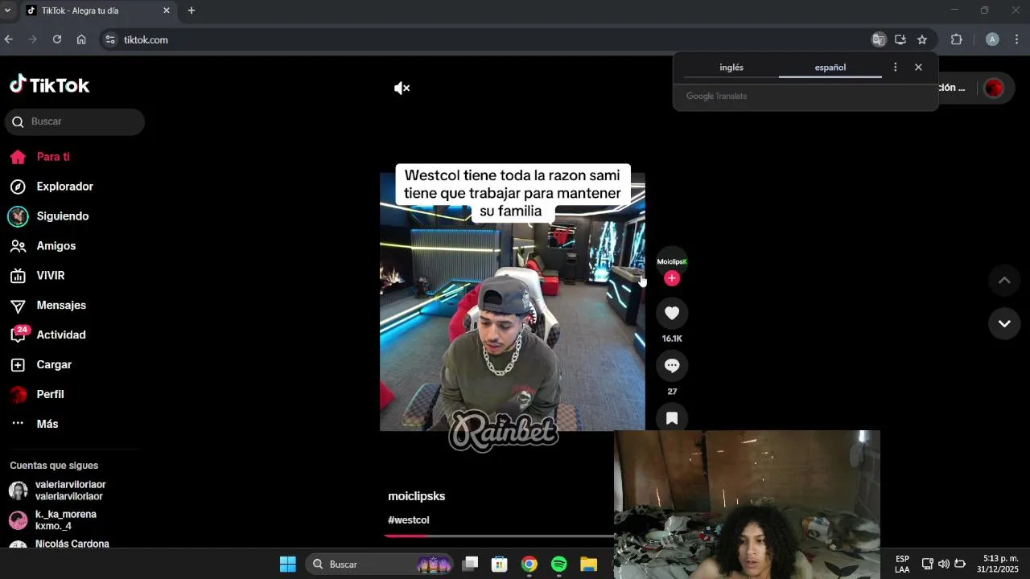1030x579 pixels.
Task: Open VIVIR live section
Action: (x=51, y=276)
